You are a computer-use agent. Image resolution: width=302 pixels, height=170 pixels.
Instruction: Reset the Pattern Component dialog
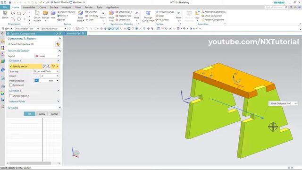(57, 34)
